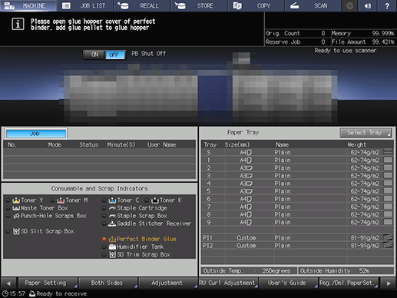Click the clock icon in status bar

(5, 293)
